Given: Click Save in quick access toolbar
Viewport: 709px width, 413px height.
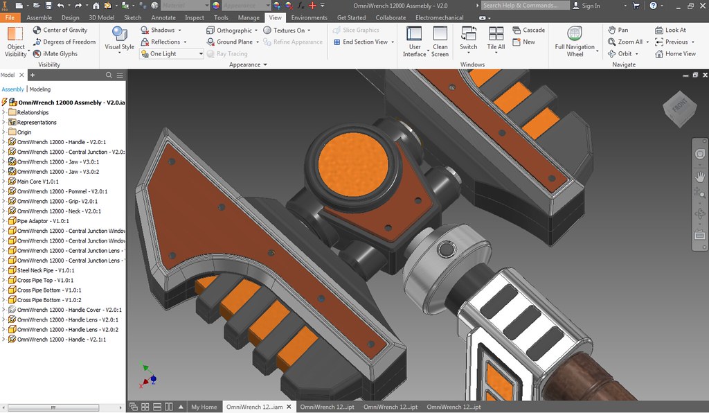Looking at the screenshot, I should point(48,6).
